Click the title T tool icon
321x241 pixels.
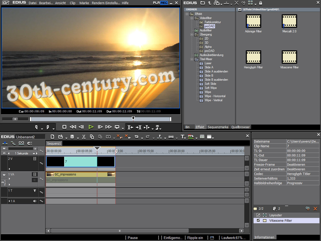tap(182, 137)
